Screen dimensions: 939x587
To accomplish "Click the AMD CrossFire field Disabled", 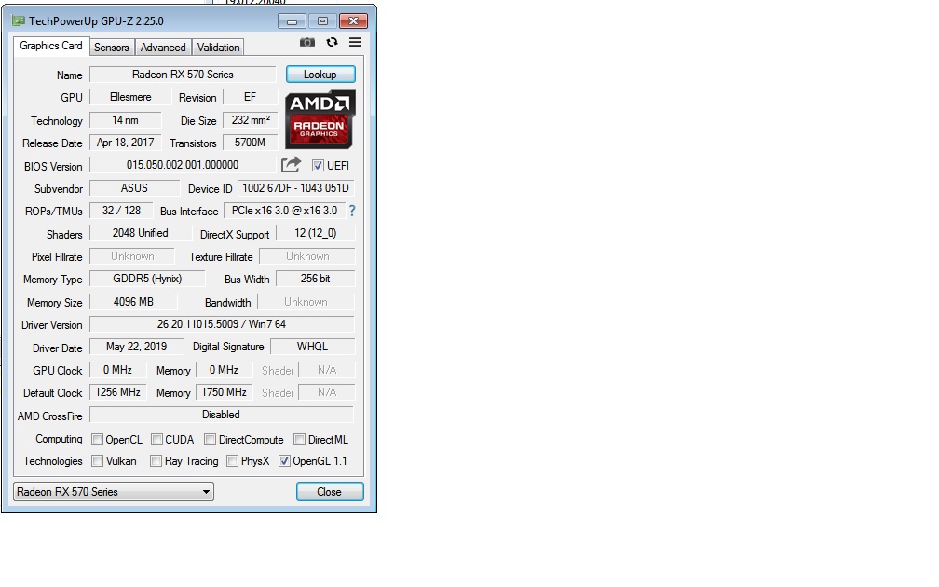I will [x=222, y=415].
